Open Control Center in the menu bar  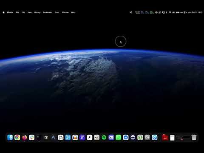[x=184, y=12]
